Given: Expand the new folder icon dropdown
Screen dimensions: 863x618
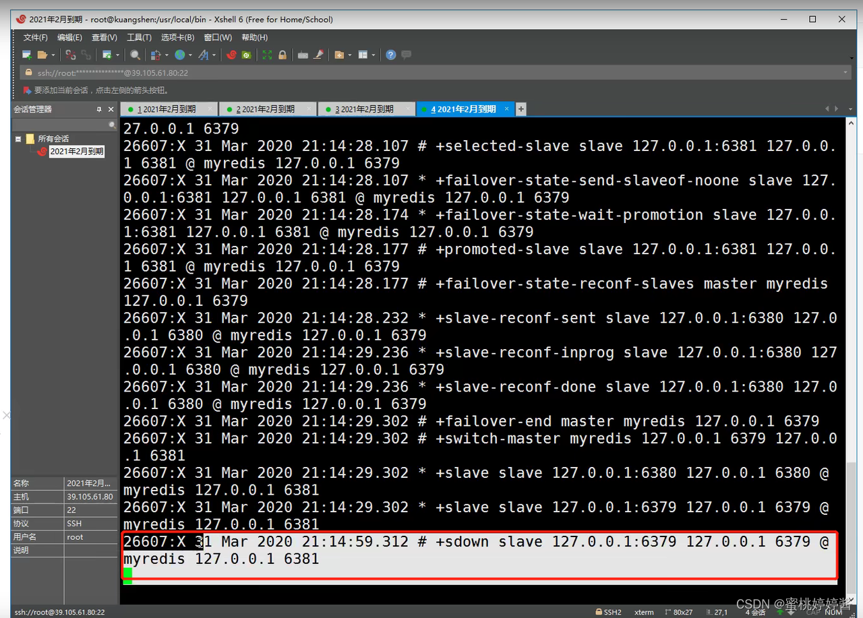Looking at the screenshot, I should pyautogui.click(x=350, y=55).
